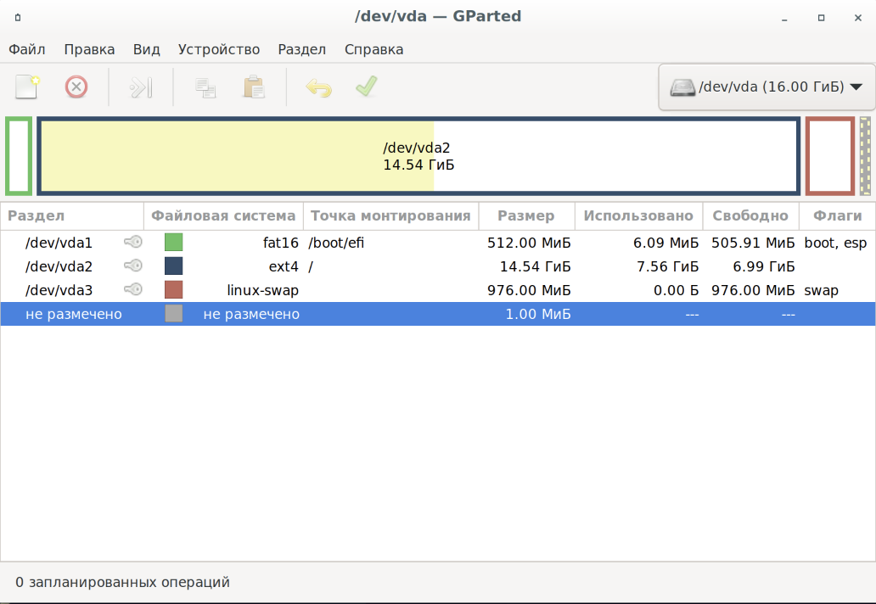Select the не размечено row name
876x604 pixels.
coord(74,314)
